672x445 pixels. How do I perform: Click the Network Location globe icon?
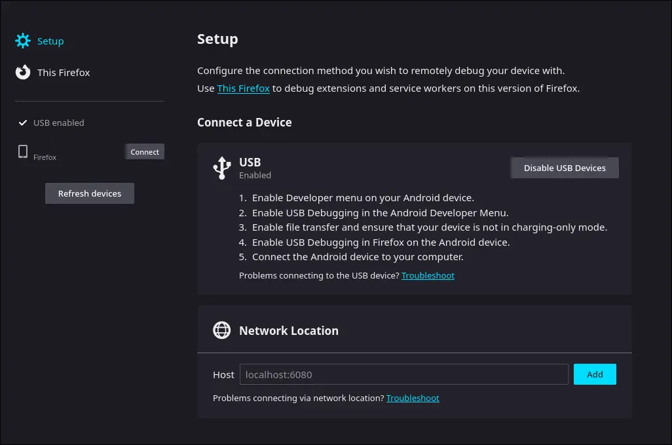[222, 330]
